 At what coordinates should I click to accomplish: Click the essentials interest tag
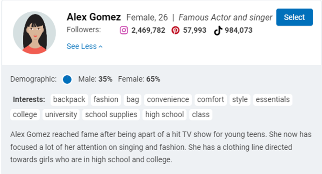tap(273, 100)
